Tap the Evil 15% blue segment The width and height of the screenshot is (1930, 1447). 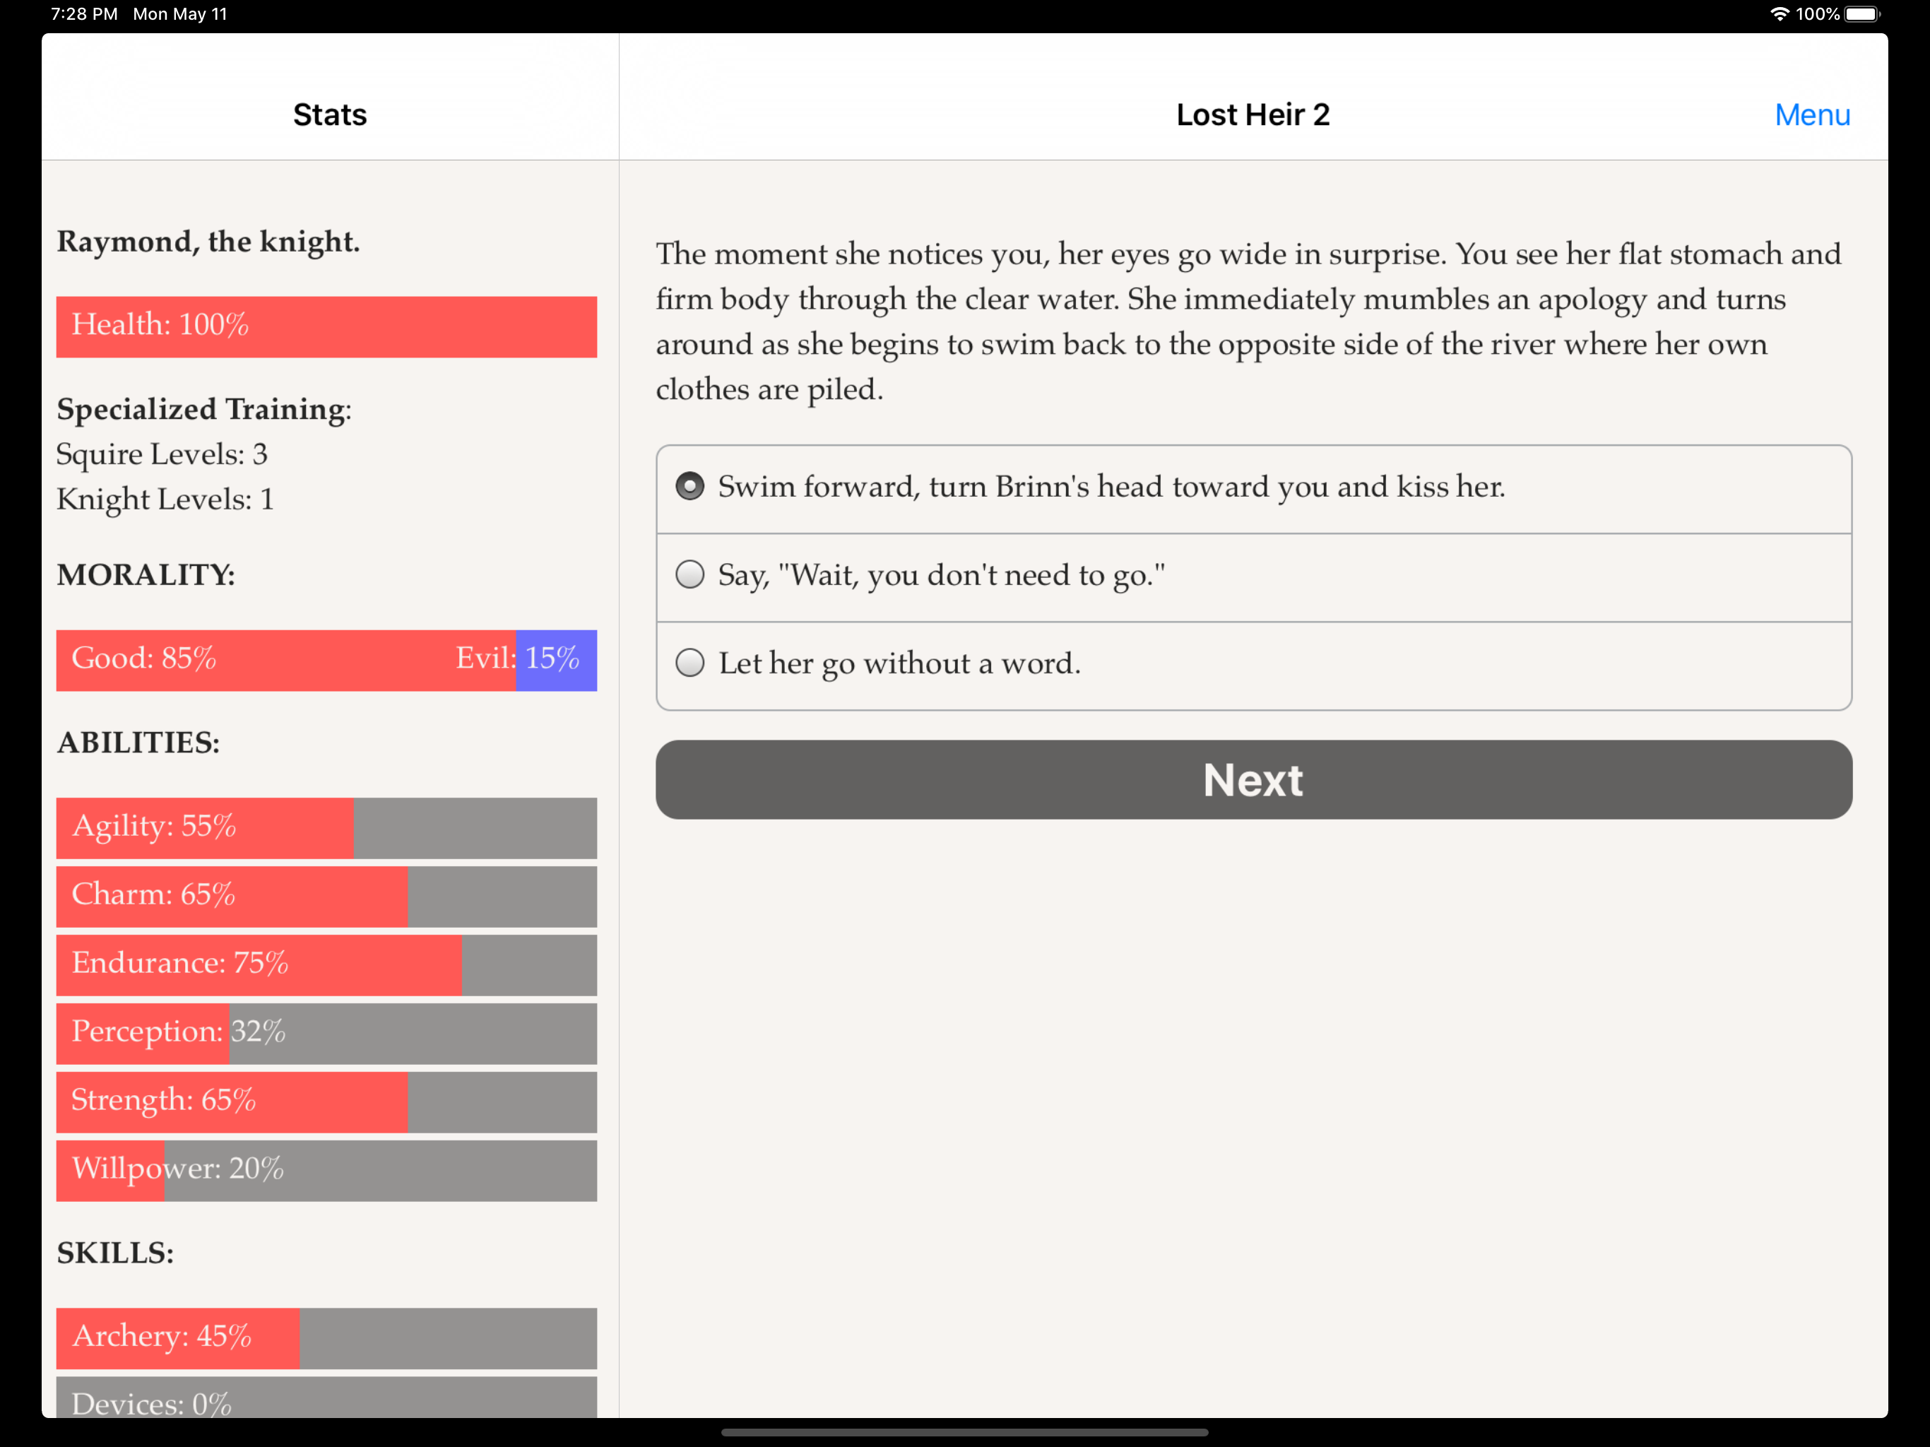tap(557, 660)
